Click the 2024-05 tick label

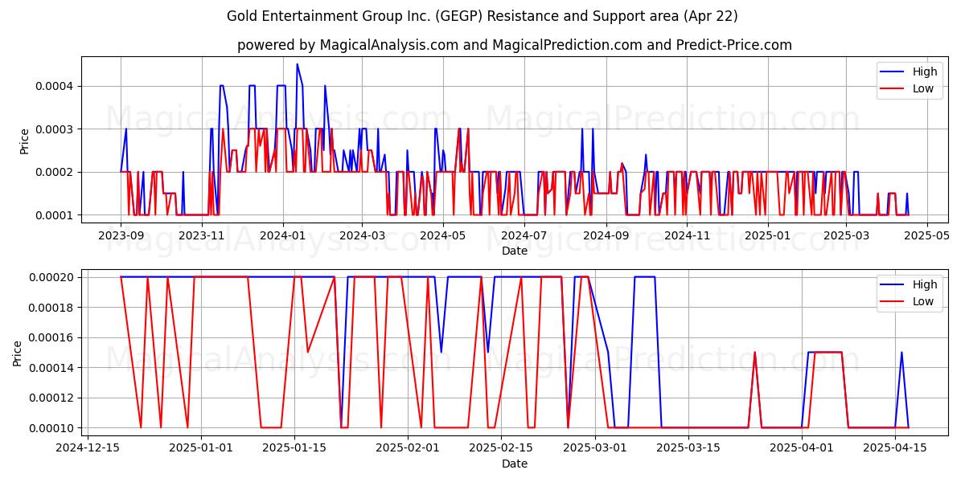[x=442, y=235]
